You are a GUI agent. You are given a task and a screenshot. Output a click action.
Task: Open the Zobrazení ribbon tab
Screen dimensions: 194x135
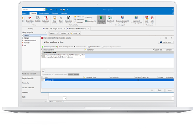coord(55,13)
